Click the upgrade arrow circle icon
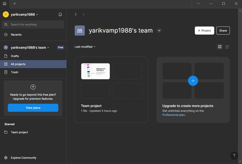Screen dimensions: 242x164 [x=33, y=87]
